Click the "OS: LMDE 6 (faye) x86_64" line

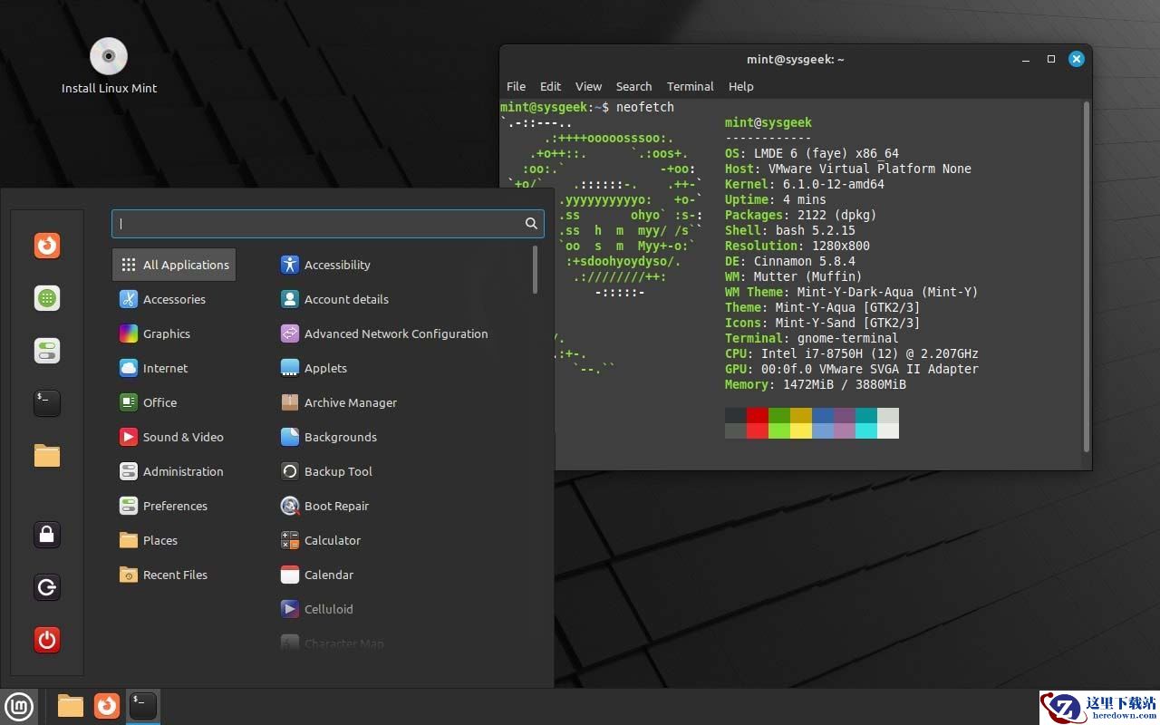pyautogui.click(x=812, y=153)
